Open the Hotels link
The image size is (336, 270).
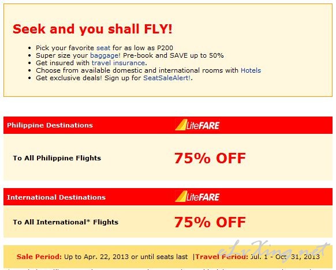point(251,70)
